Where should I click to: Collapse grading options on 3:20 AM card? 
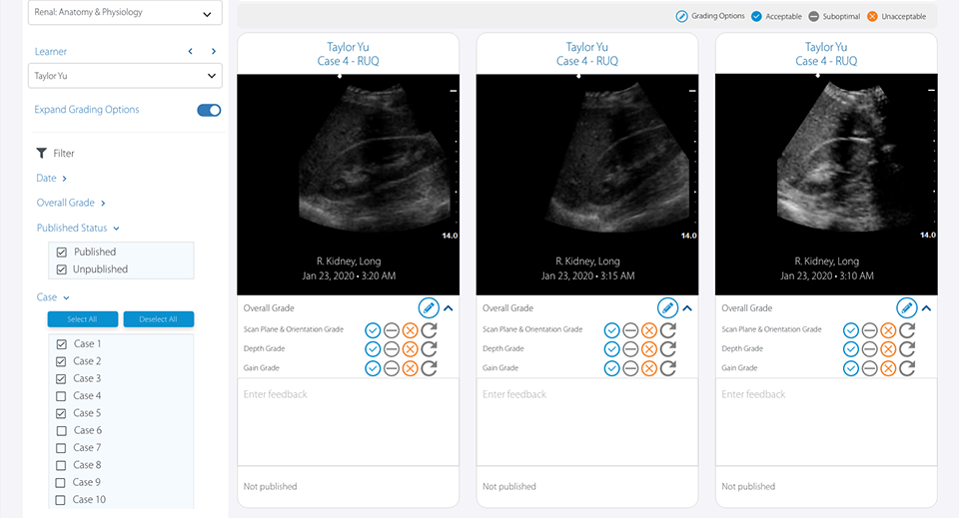(449, 308)
